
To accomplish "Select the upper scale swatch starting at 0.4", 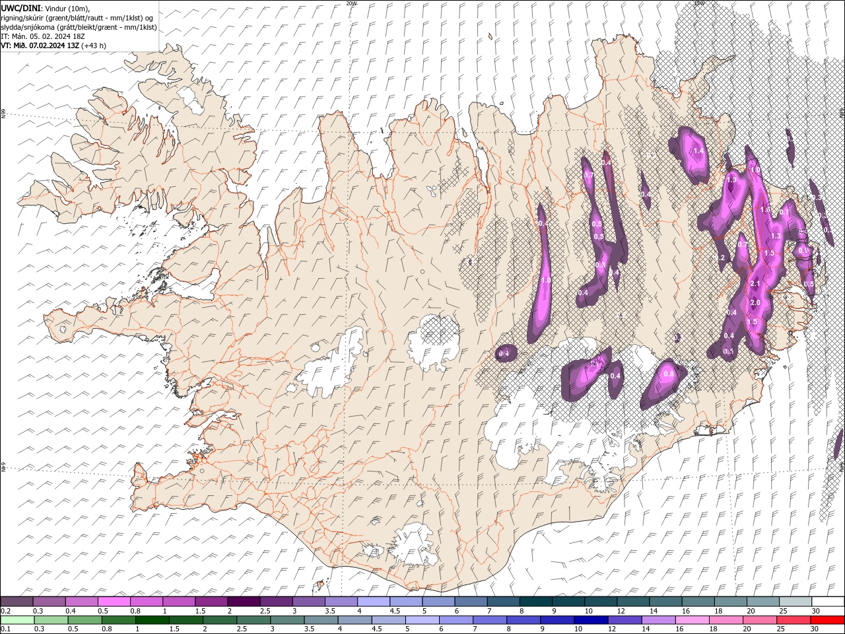I will click(81, 602).
